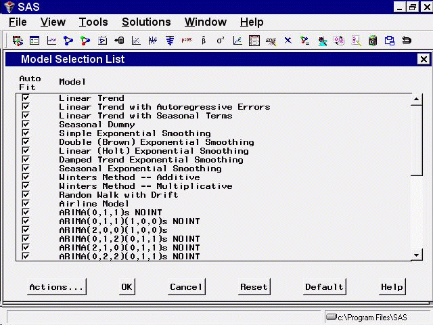The image size is (433, 325).
Task: Click the model list scroll-up arrow
Action: tap(417, 100)
